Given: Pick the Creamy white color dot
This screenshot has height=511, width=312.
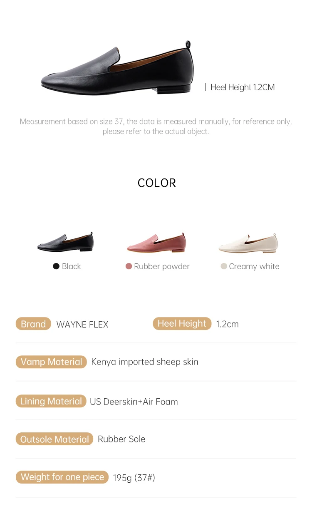Looking at the screenshot, I should 224,266.
